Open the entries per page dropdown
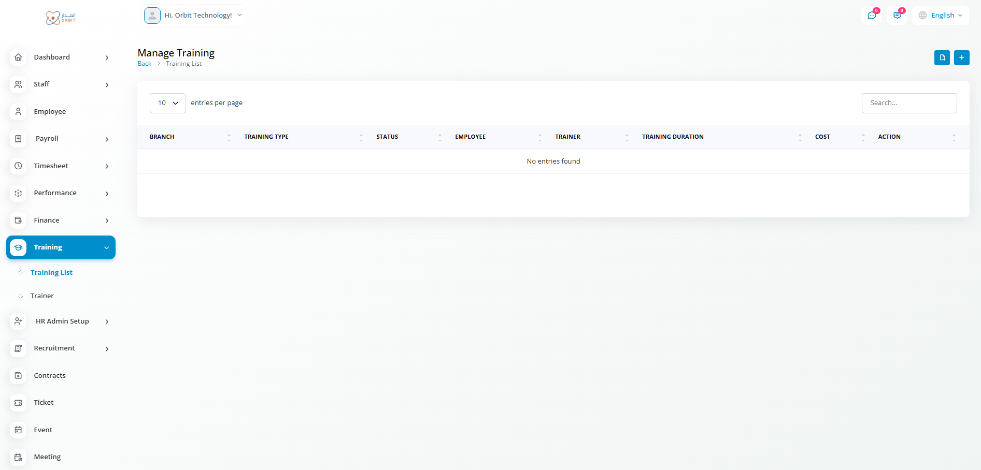The height and width of the screenshot is (470, 981). 167,103
